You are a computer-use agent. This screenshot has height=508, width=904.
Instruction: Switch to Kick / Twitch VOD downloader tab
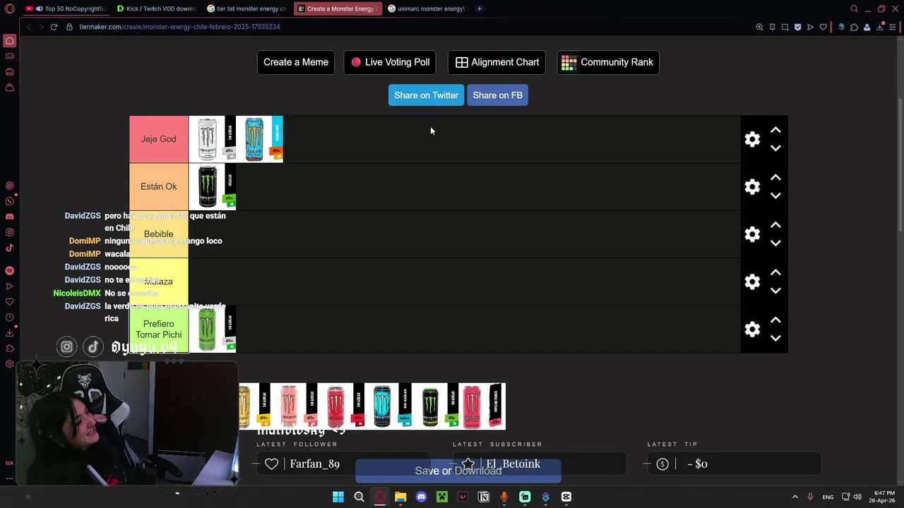(156, 8)
